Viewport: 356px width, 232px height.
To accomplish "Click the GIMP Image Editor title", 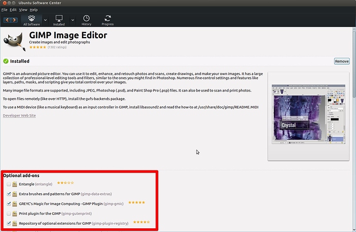I will pos(68,35).
